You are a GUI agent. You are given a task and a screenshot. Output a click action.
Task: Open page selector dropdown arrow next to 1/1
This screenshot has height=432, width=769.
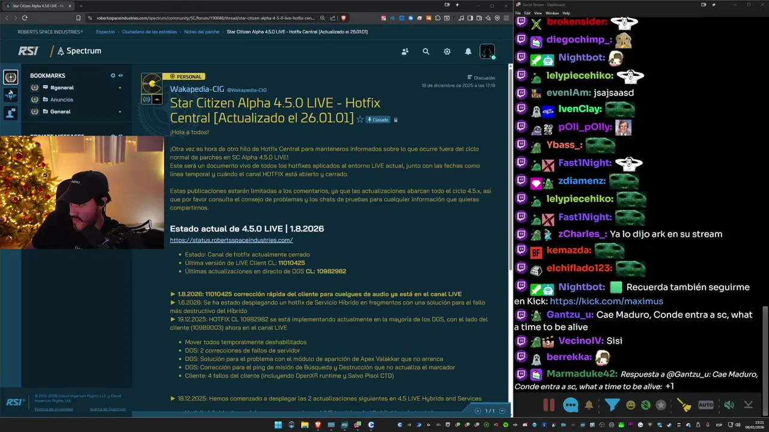coord(502,411)
